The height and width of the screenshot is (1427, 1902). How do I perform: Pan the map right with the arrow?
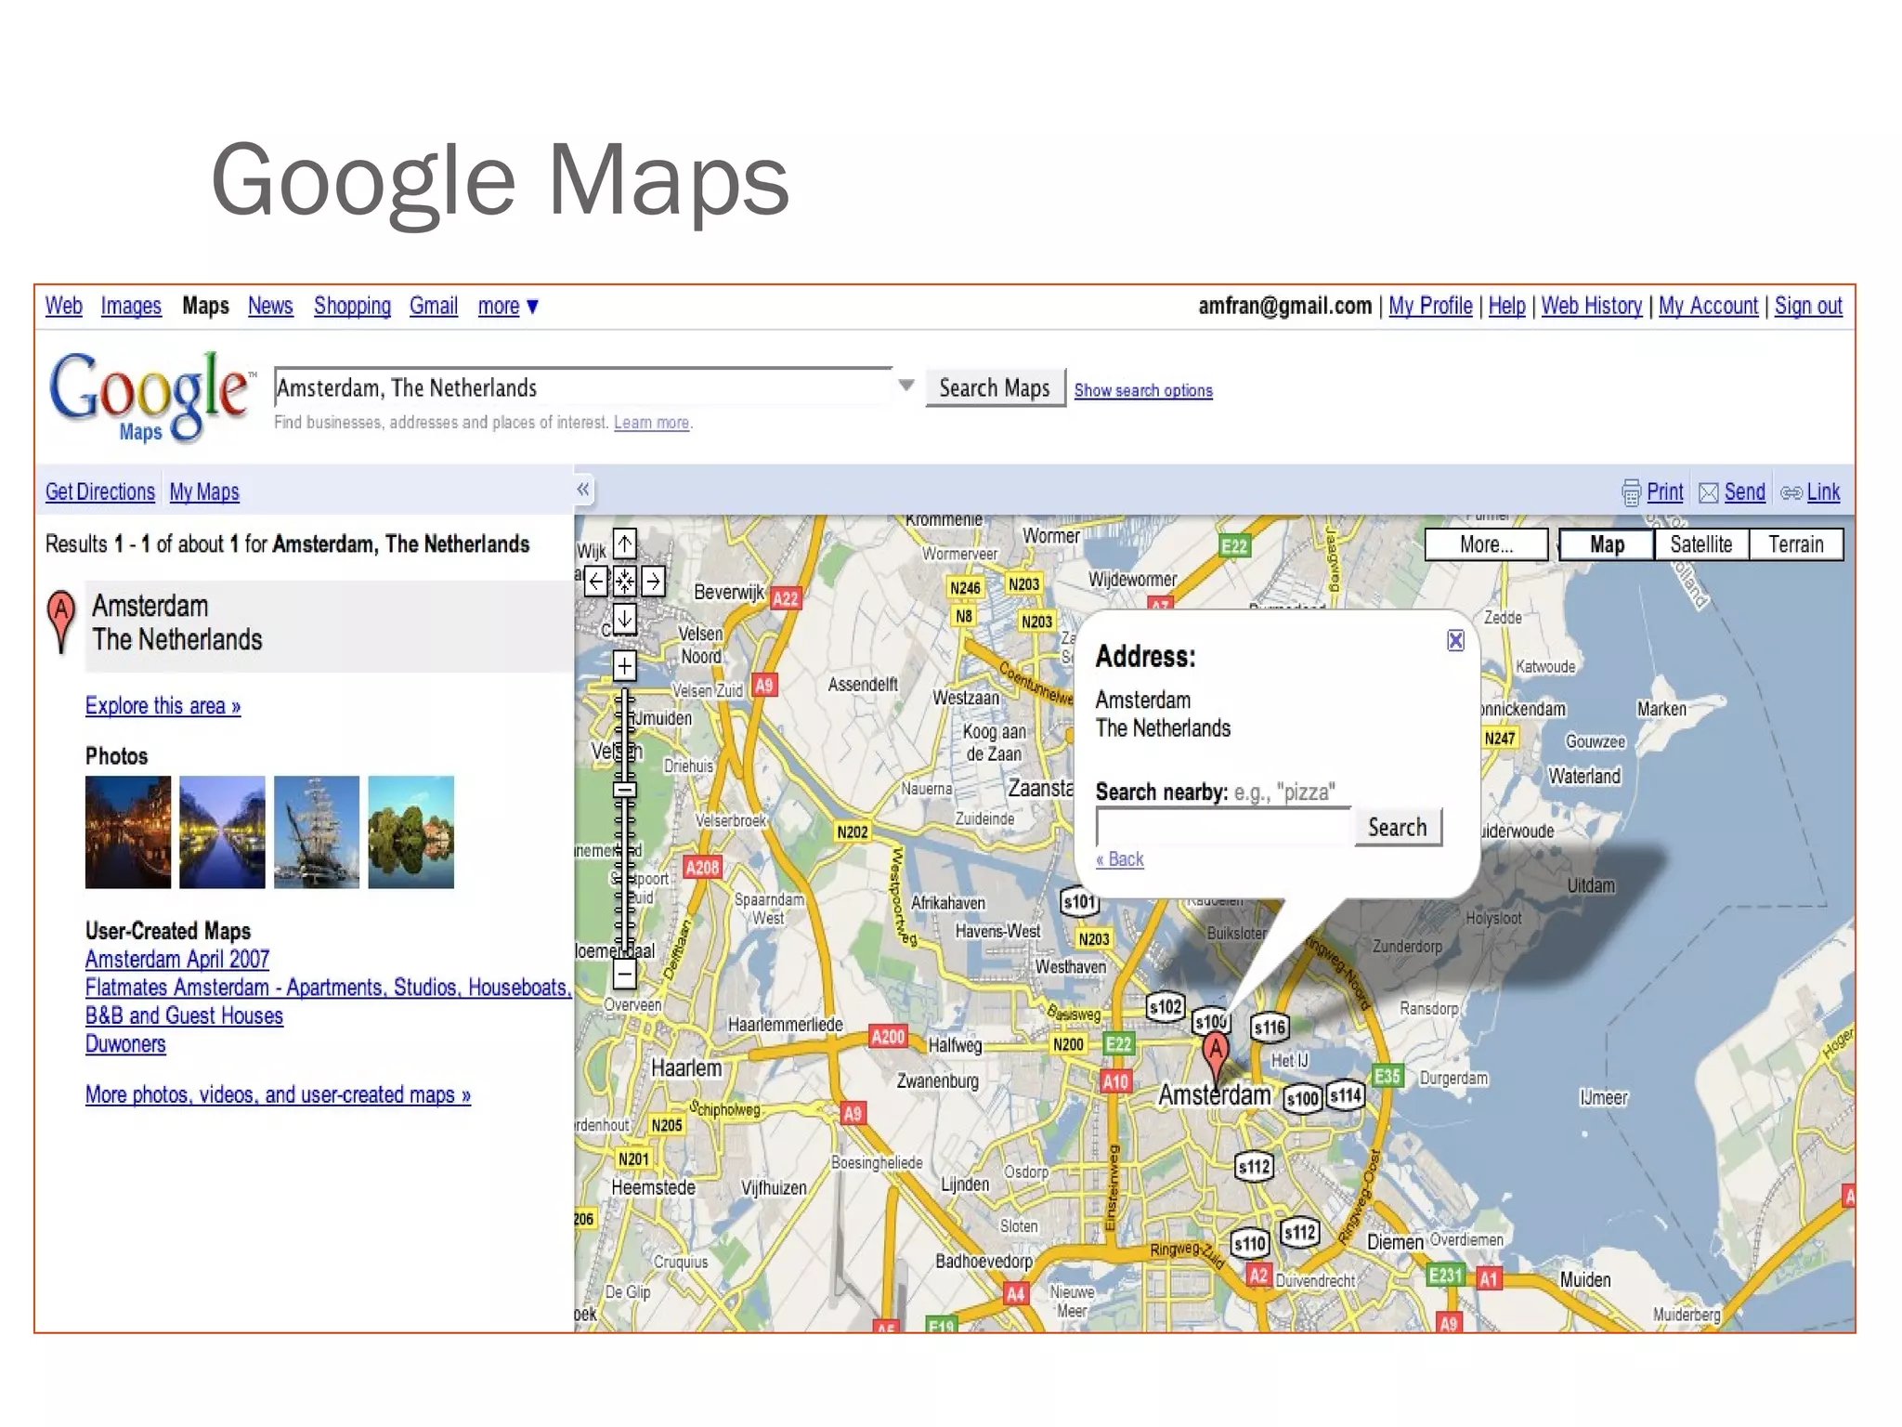click(x=653, y=582)
